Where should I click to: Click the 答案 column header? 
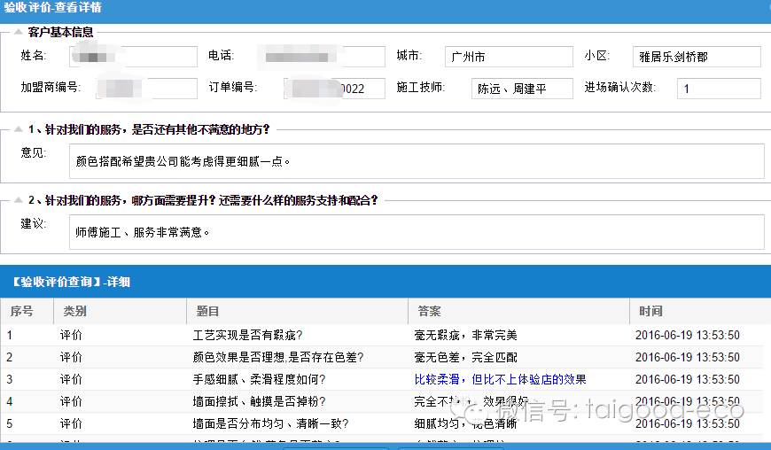point(430,312)
